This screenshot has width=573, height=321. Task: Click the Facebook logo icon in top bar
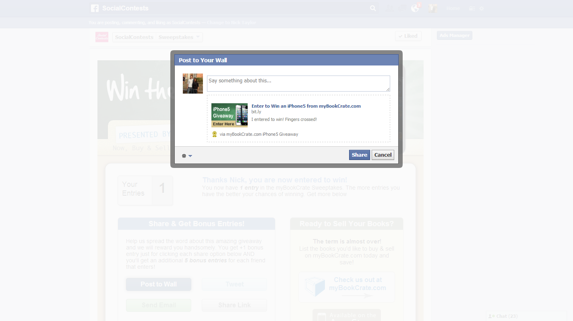95,8
